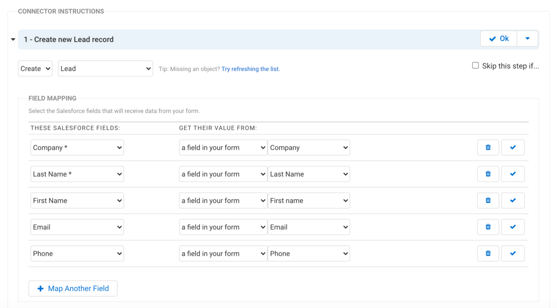The image size is (557, 308).
Task: Confirm the Last Name mapping with the checkmark
Action: tap(513, 174)
